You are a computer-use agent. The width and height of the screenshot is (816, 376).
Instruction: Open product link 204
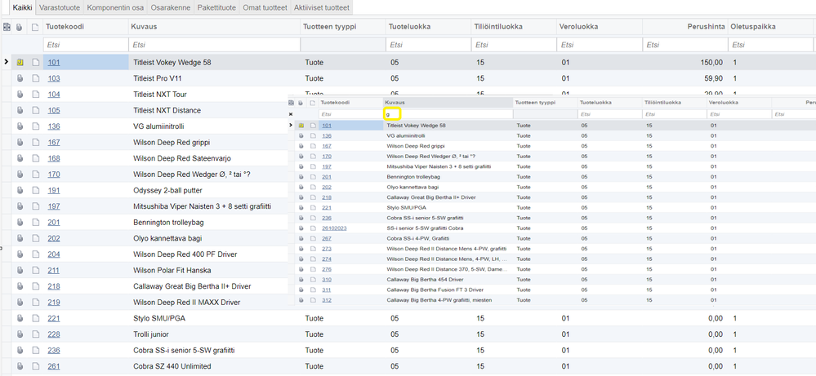pyautogui.click(x=54, y=254)
